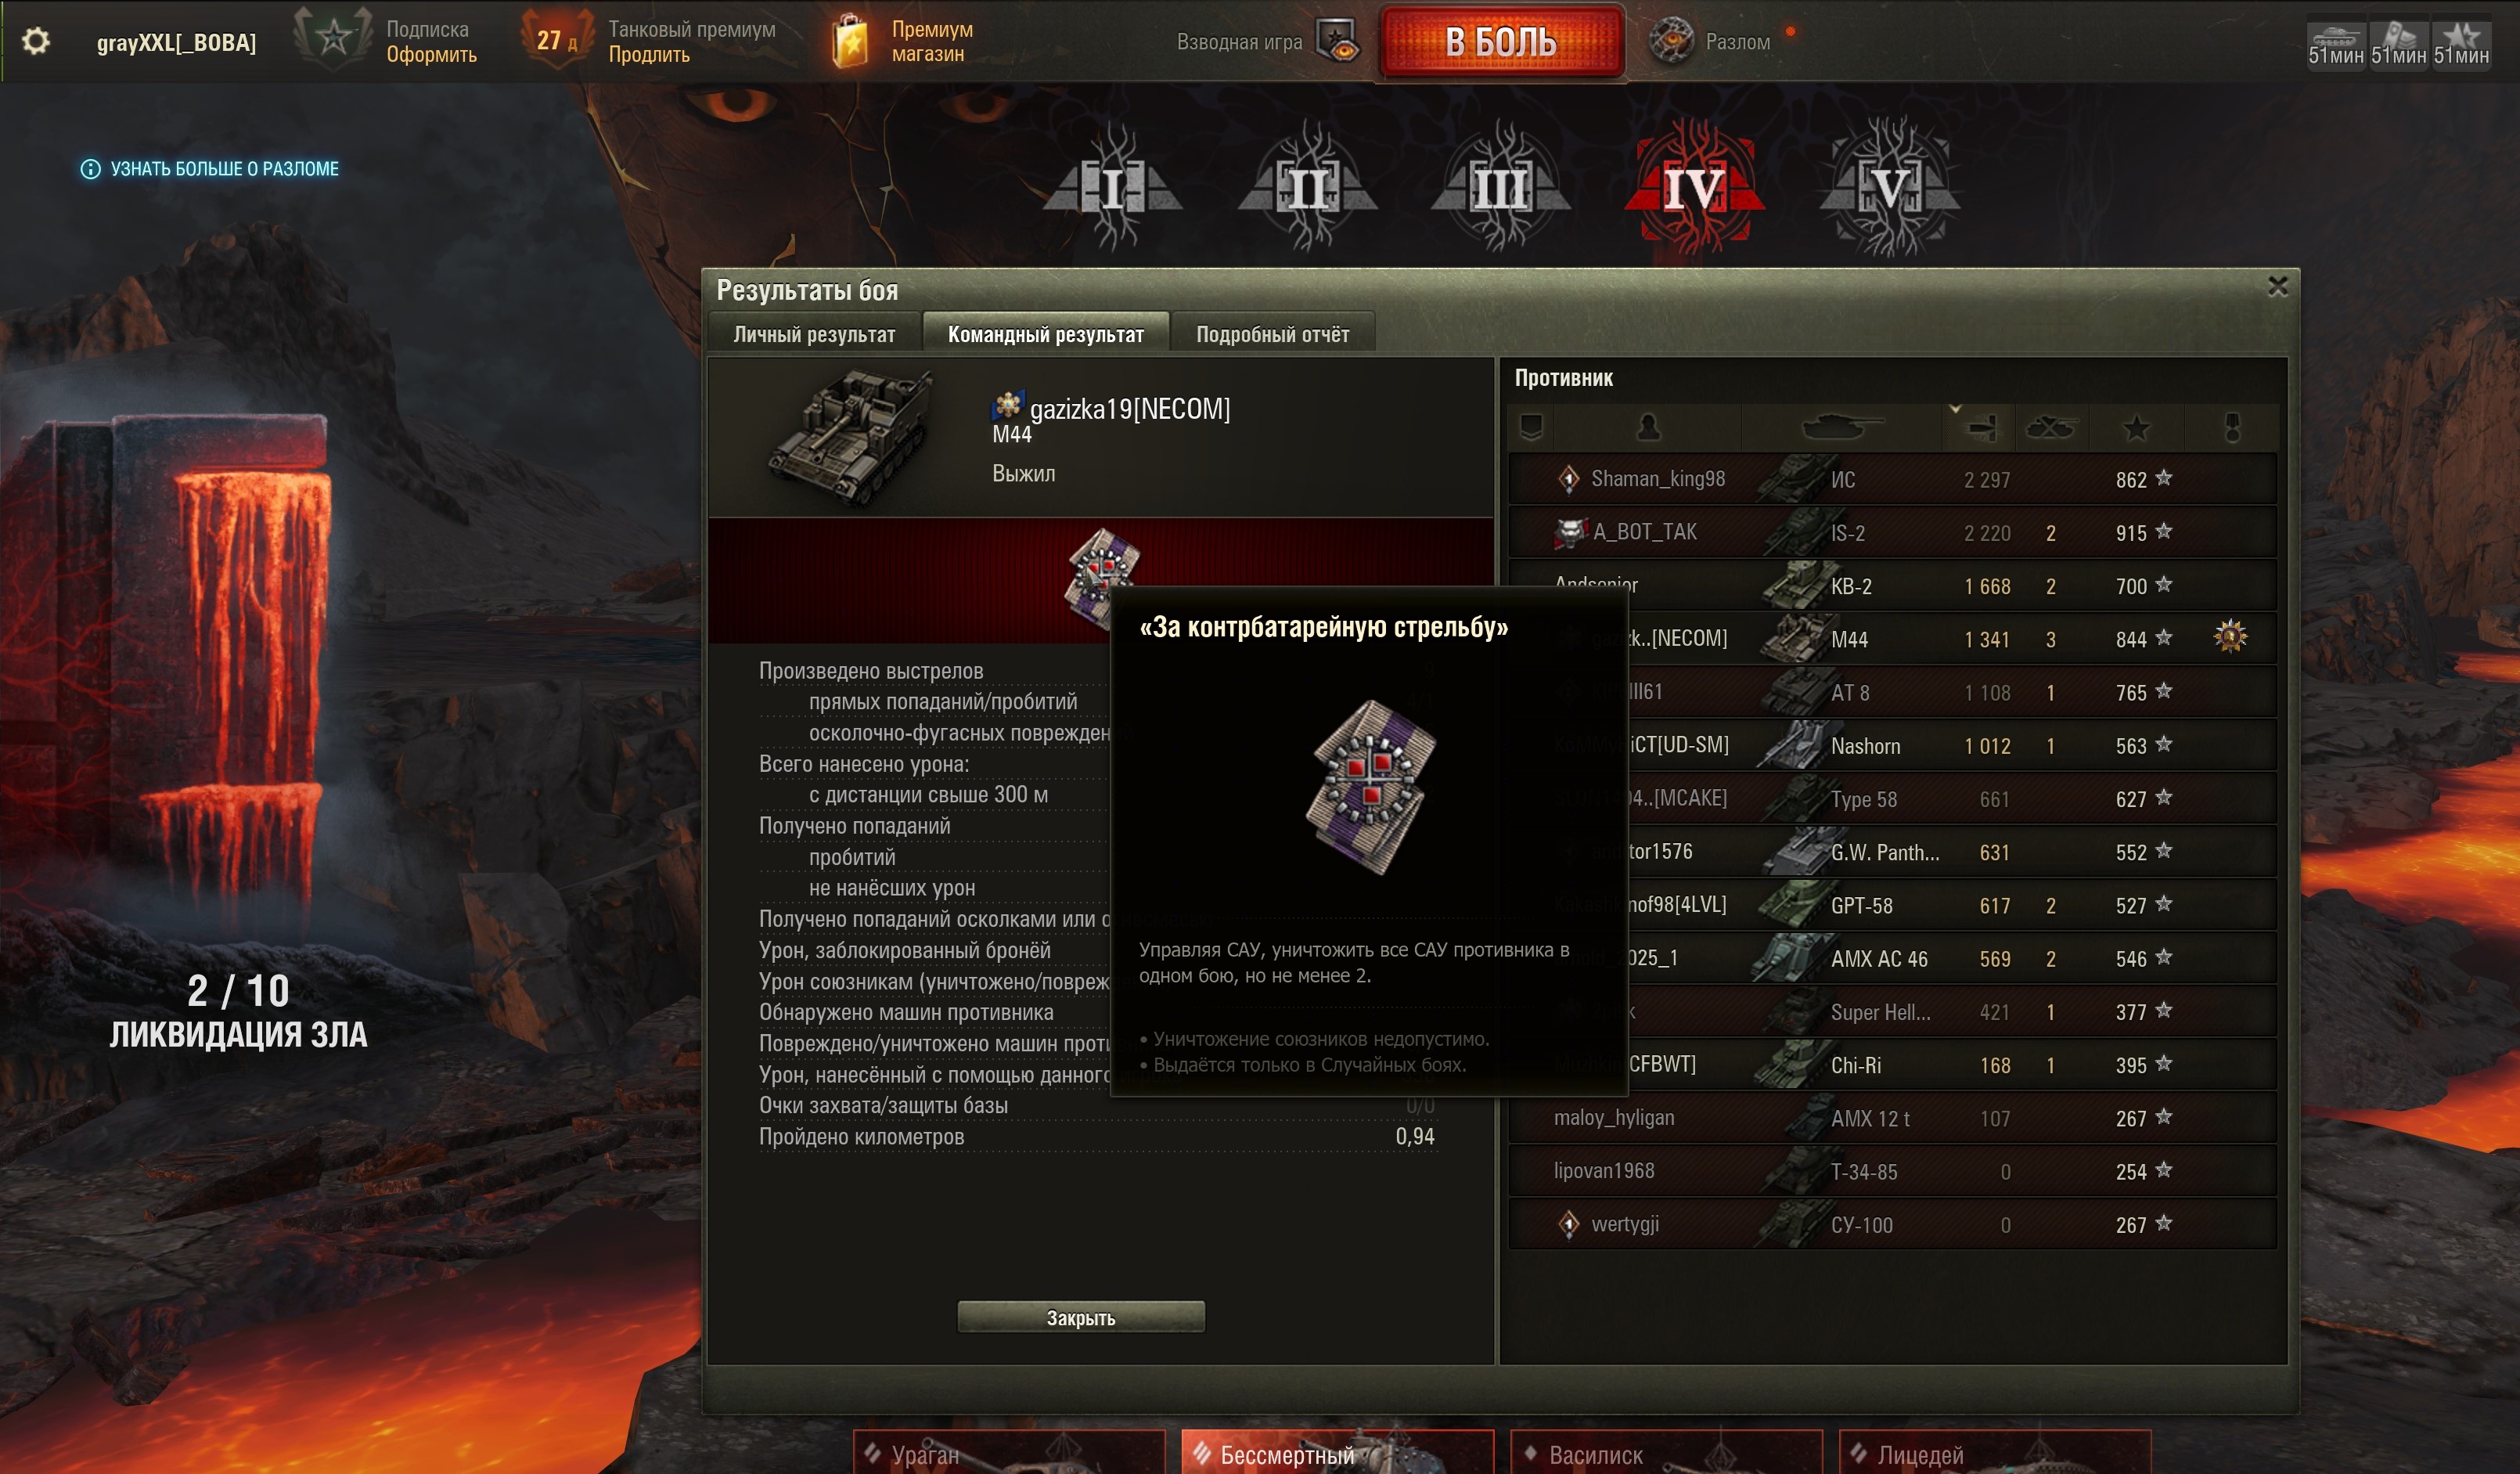Select the Shaman_king98 row in enemy list
The image size is (2520, 1474).
(1892, 478)
